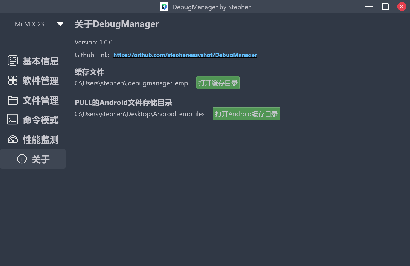
Task: Click the 打开Android缓存目录 button
Action: [247, 114]
